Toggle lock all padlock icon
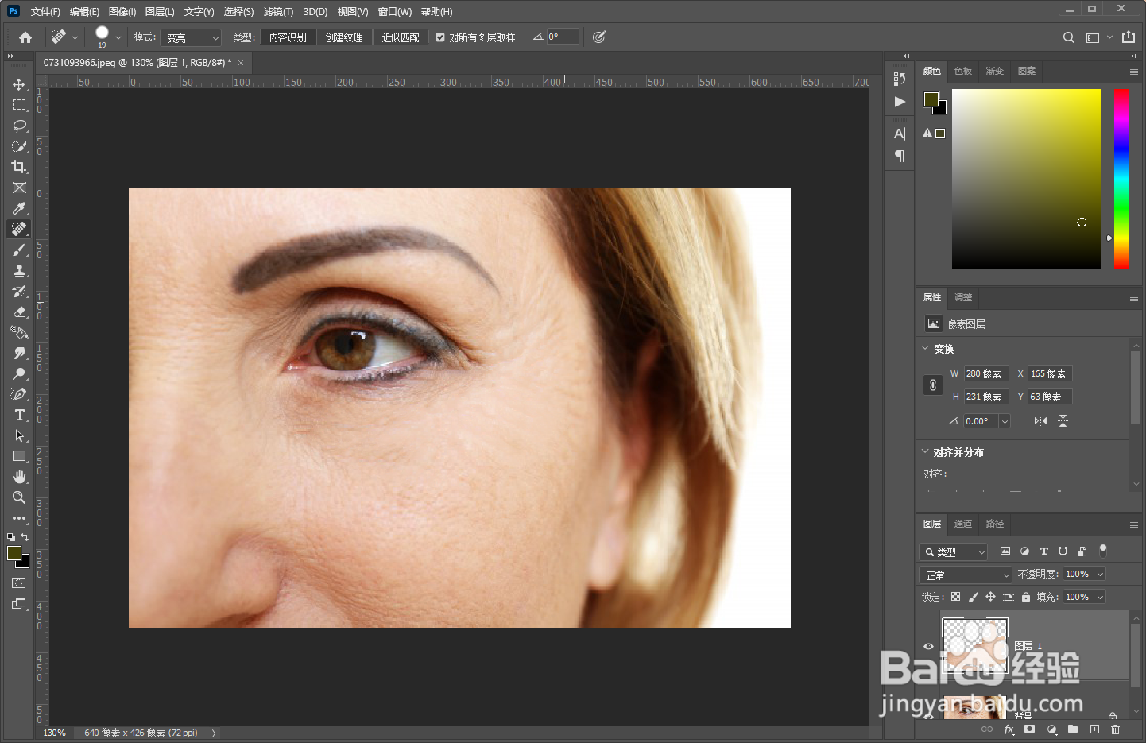1146x743 pixels. [1026, 597]
